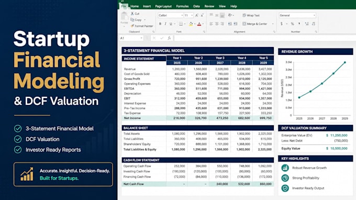Apply Accounting dollar number format
This screenshot has width=356, height=200.
pos(282,24)
